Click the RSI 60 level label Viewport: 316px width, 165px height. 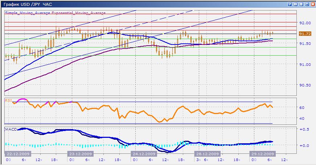click(x=301, y=107)
